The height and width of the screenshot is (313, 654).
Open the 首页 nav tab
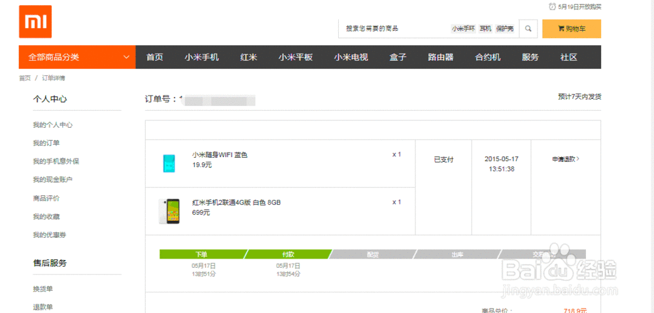[x=155, y=58]
